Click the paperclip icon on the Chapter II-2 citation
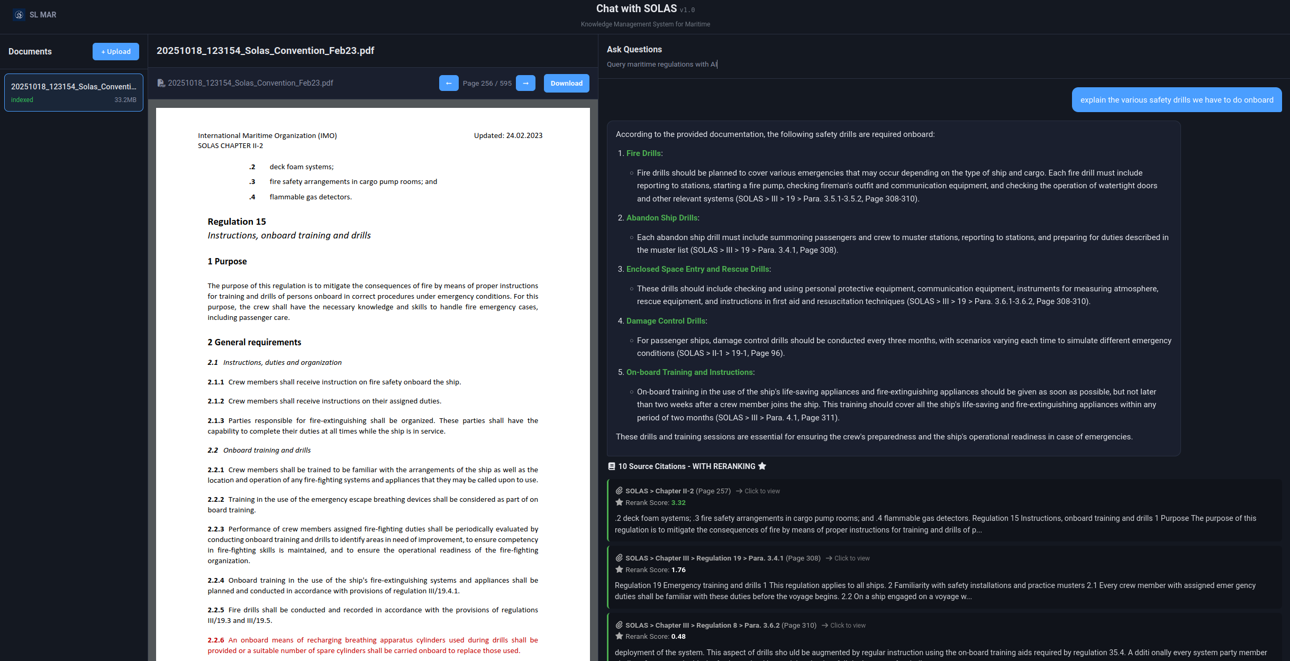The height and width of the screenshot is (661, 1290). coord(618,491)
